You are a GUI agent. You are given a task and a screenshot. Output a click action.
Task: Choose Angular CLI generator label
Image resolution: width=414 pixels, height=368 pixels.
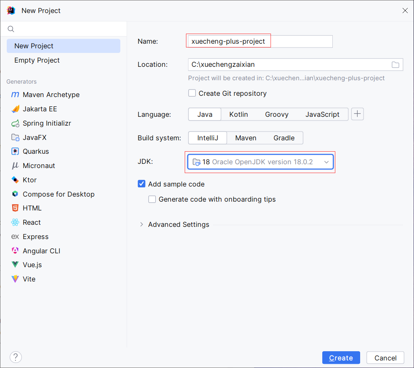pyautogui.click(x=42, y=251)
